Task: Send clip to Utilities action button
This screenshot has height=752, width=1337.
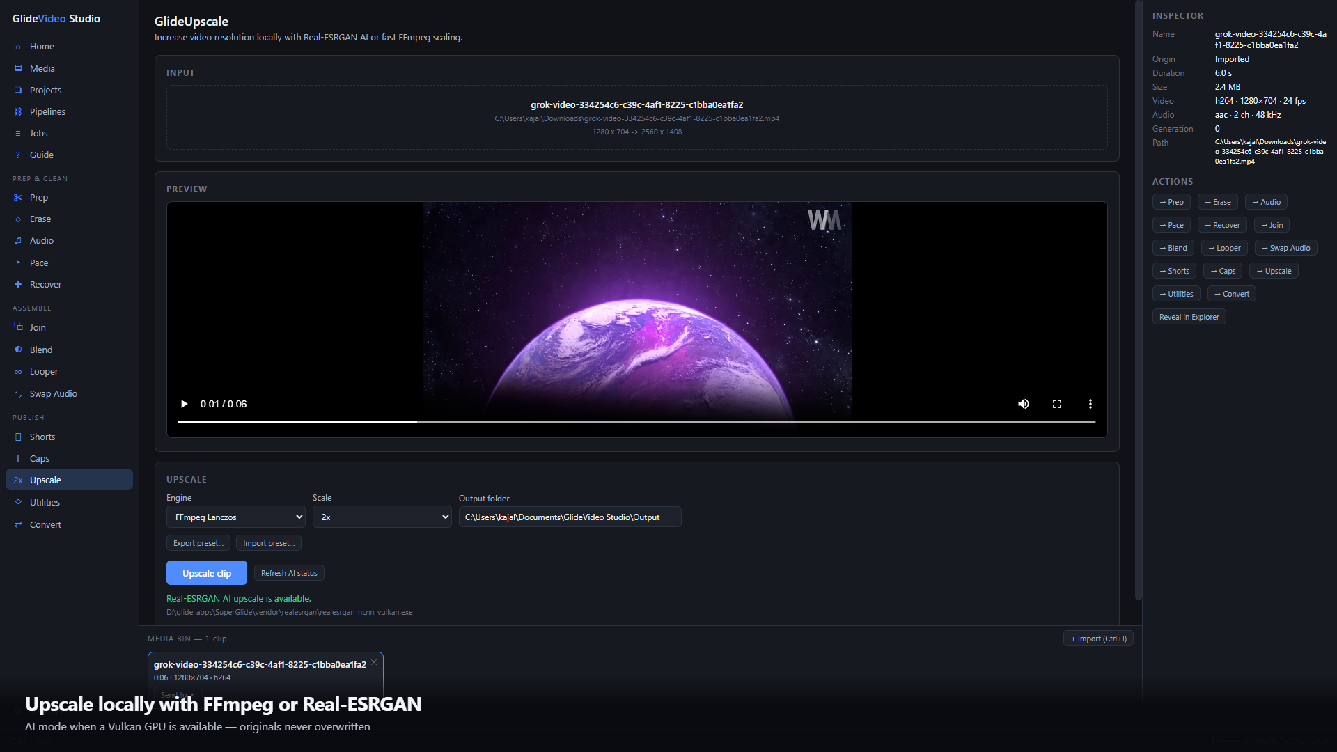Action: [x=1176, y=294]
